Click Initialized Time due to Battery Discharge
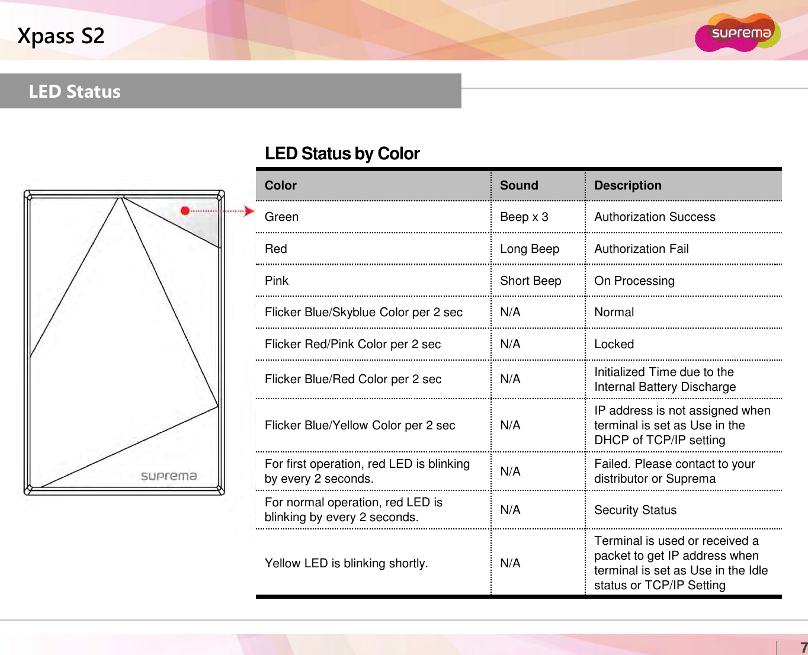Image resolution: width=808 pixels, height=655 pixels. pos(665,379)
